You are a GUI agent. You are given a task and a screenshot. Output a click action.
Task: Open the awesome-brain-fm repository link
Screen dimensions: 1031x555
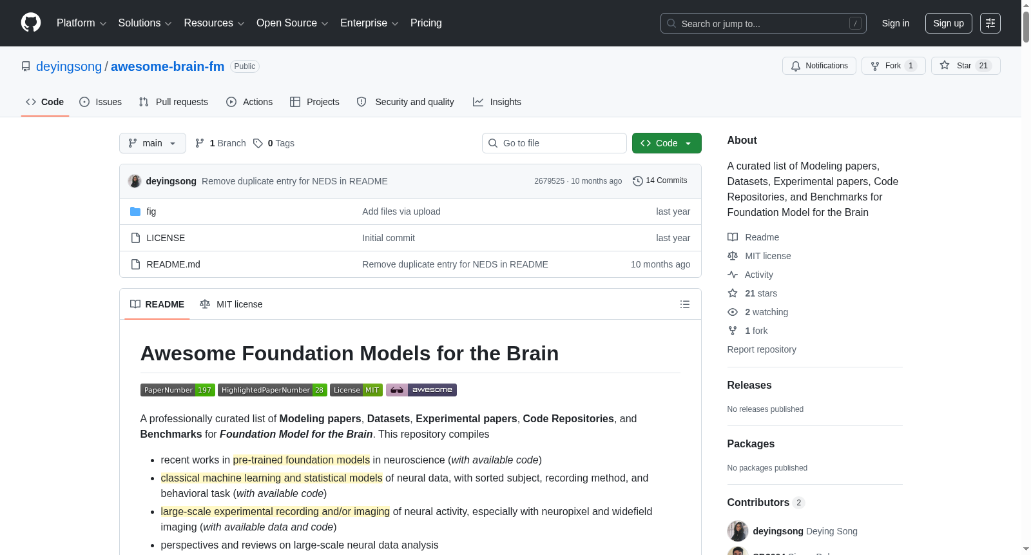pos(168,66)
